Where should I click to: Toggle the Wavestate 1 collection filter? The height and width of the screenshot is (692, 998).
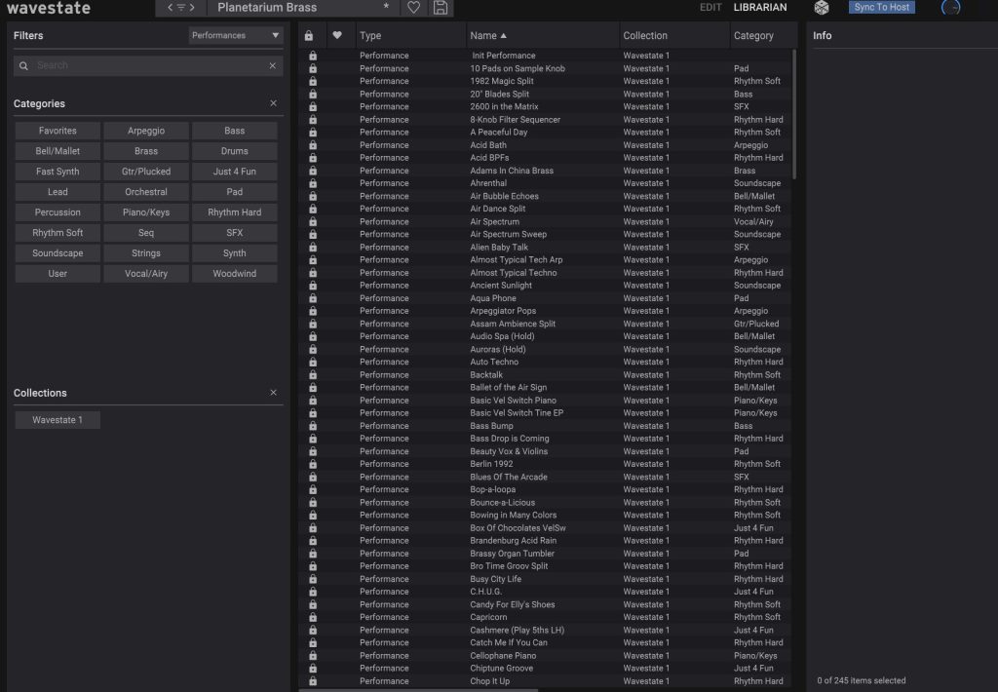pyautogui.click(x=58, y=420)
